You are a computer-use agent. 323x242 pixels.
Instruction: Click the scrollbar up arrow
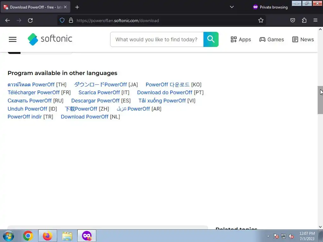[320, 29]
